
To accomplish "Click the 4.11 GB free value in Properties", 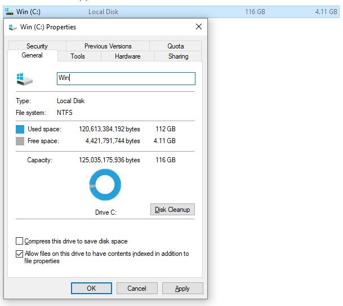I will [164, 141].
